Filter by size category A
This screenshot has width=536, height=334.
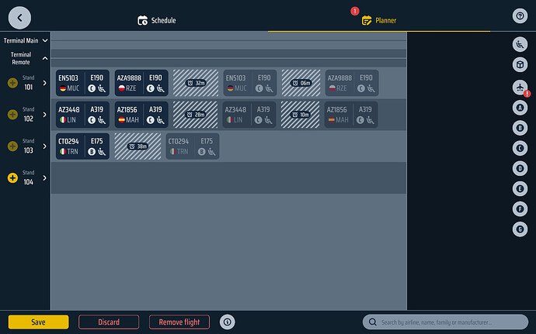point(520,108)
